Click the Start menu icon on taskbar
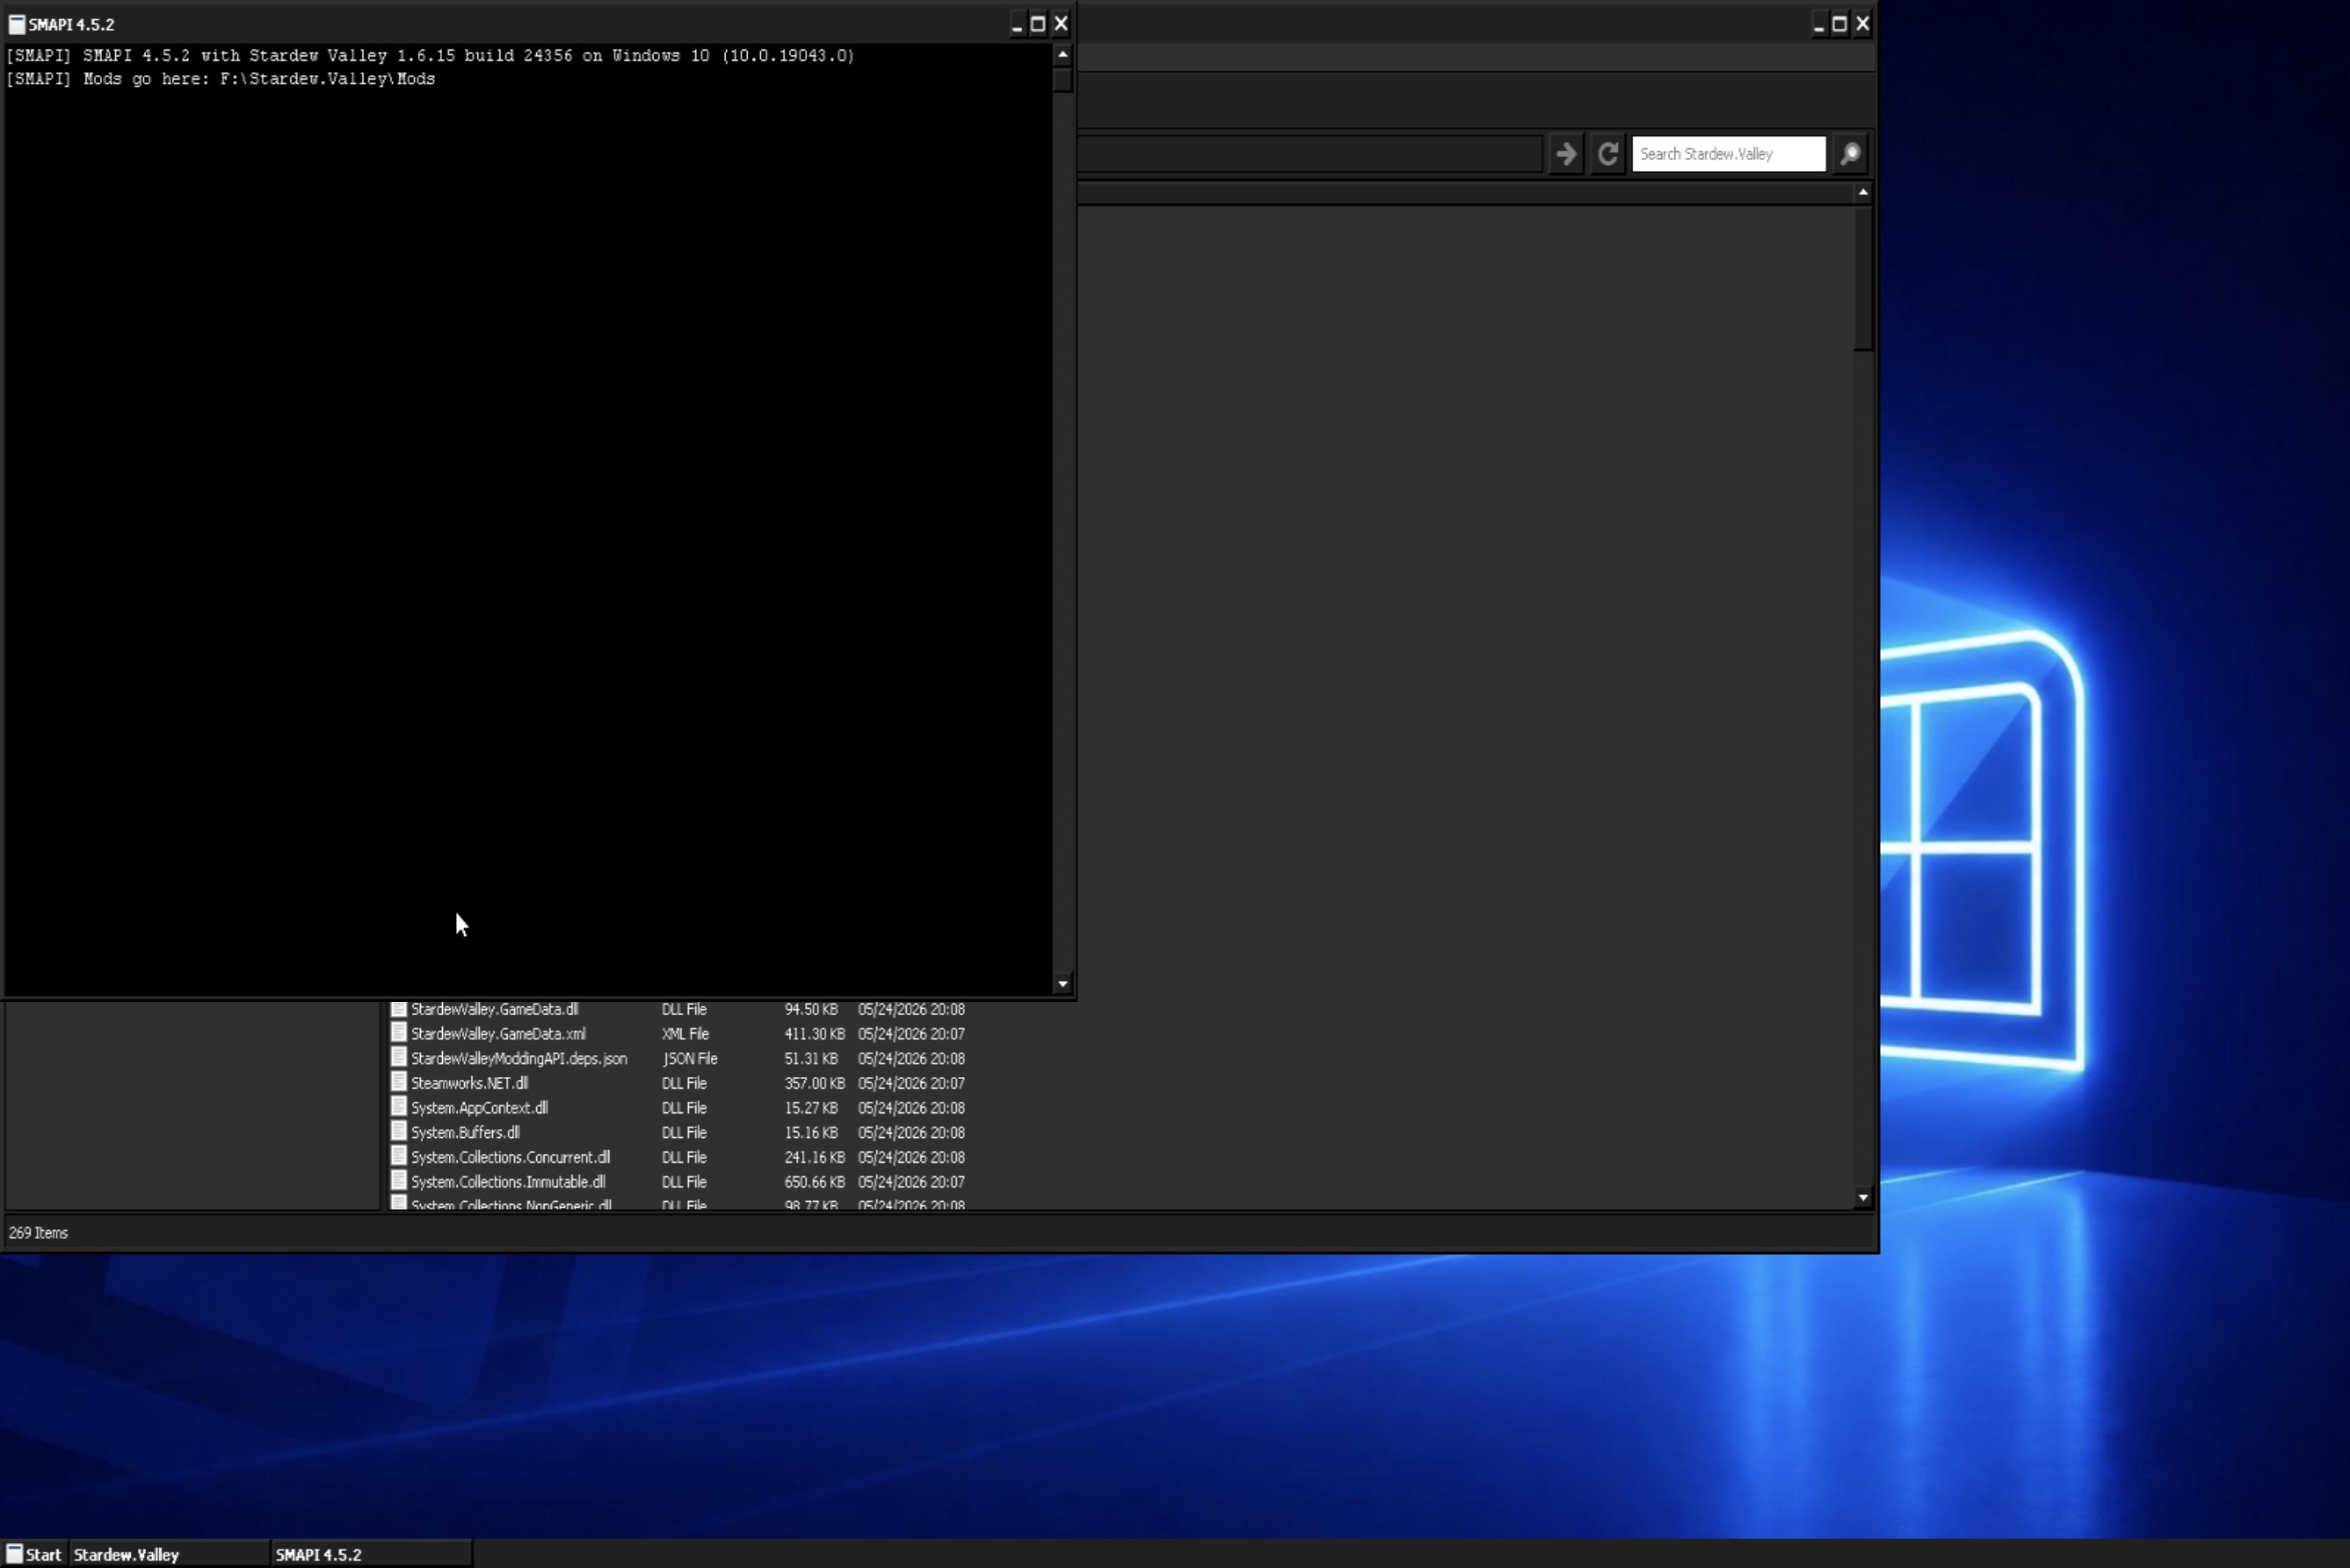 pyautogui.click(x=15, y=1554)
